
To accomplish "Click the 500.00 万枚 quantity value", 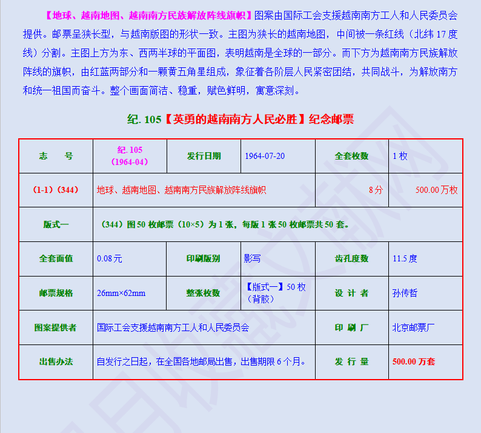I will pos(436,190).
